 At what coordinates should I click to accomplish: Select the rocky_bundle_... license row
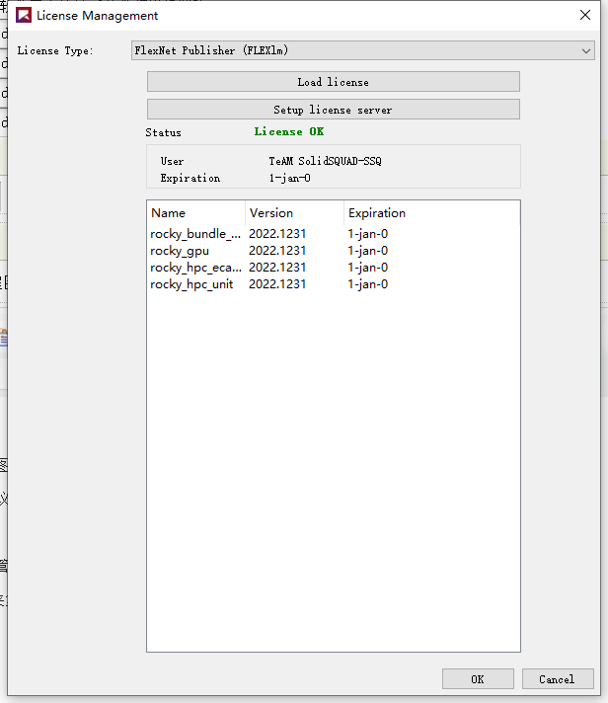pos(334,234)
